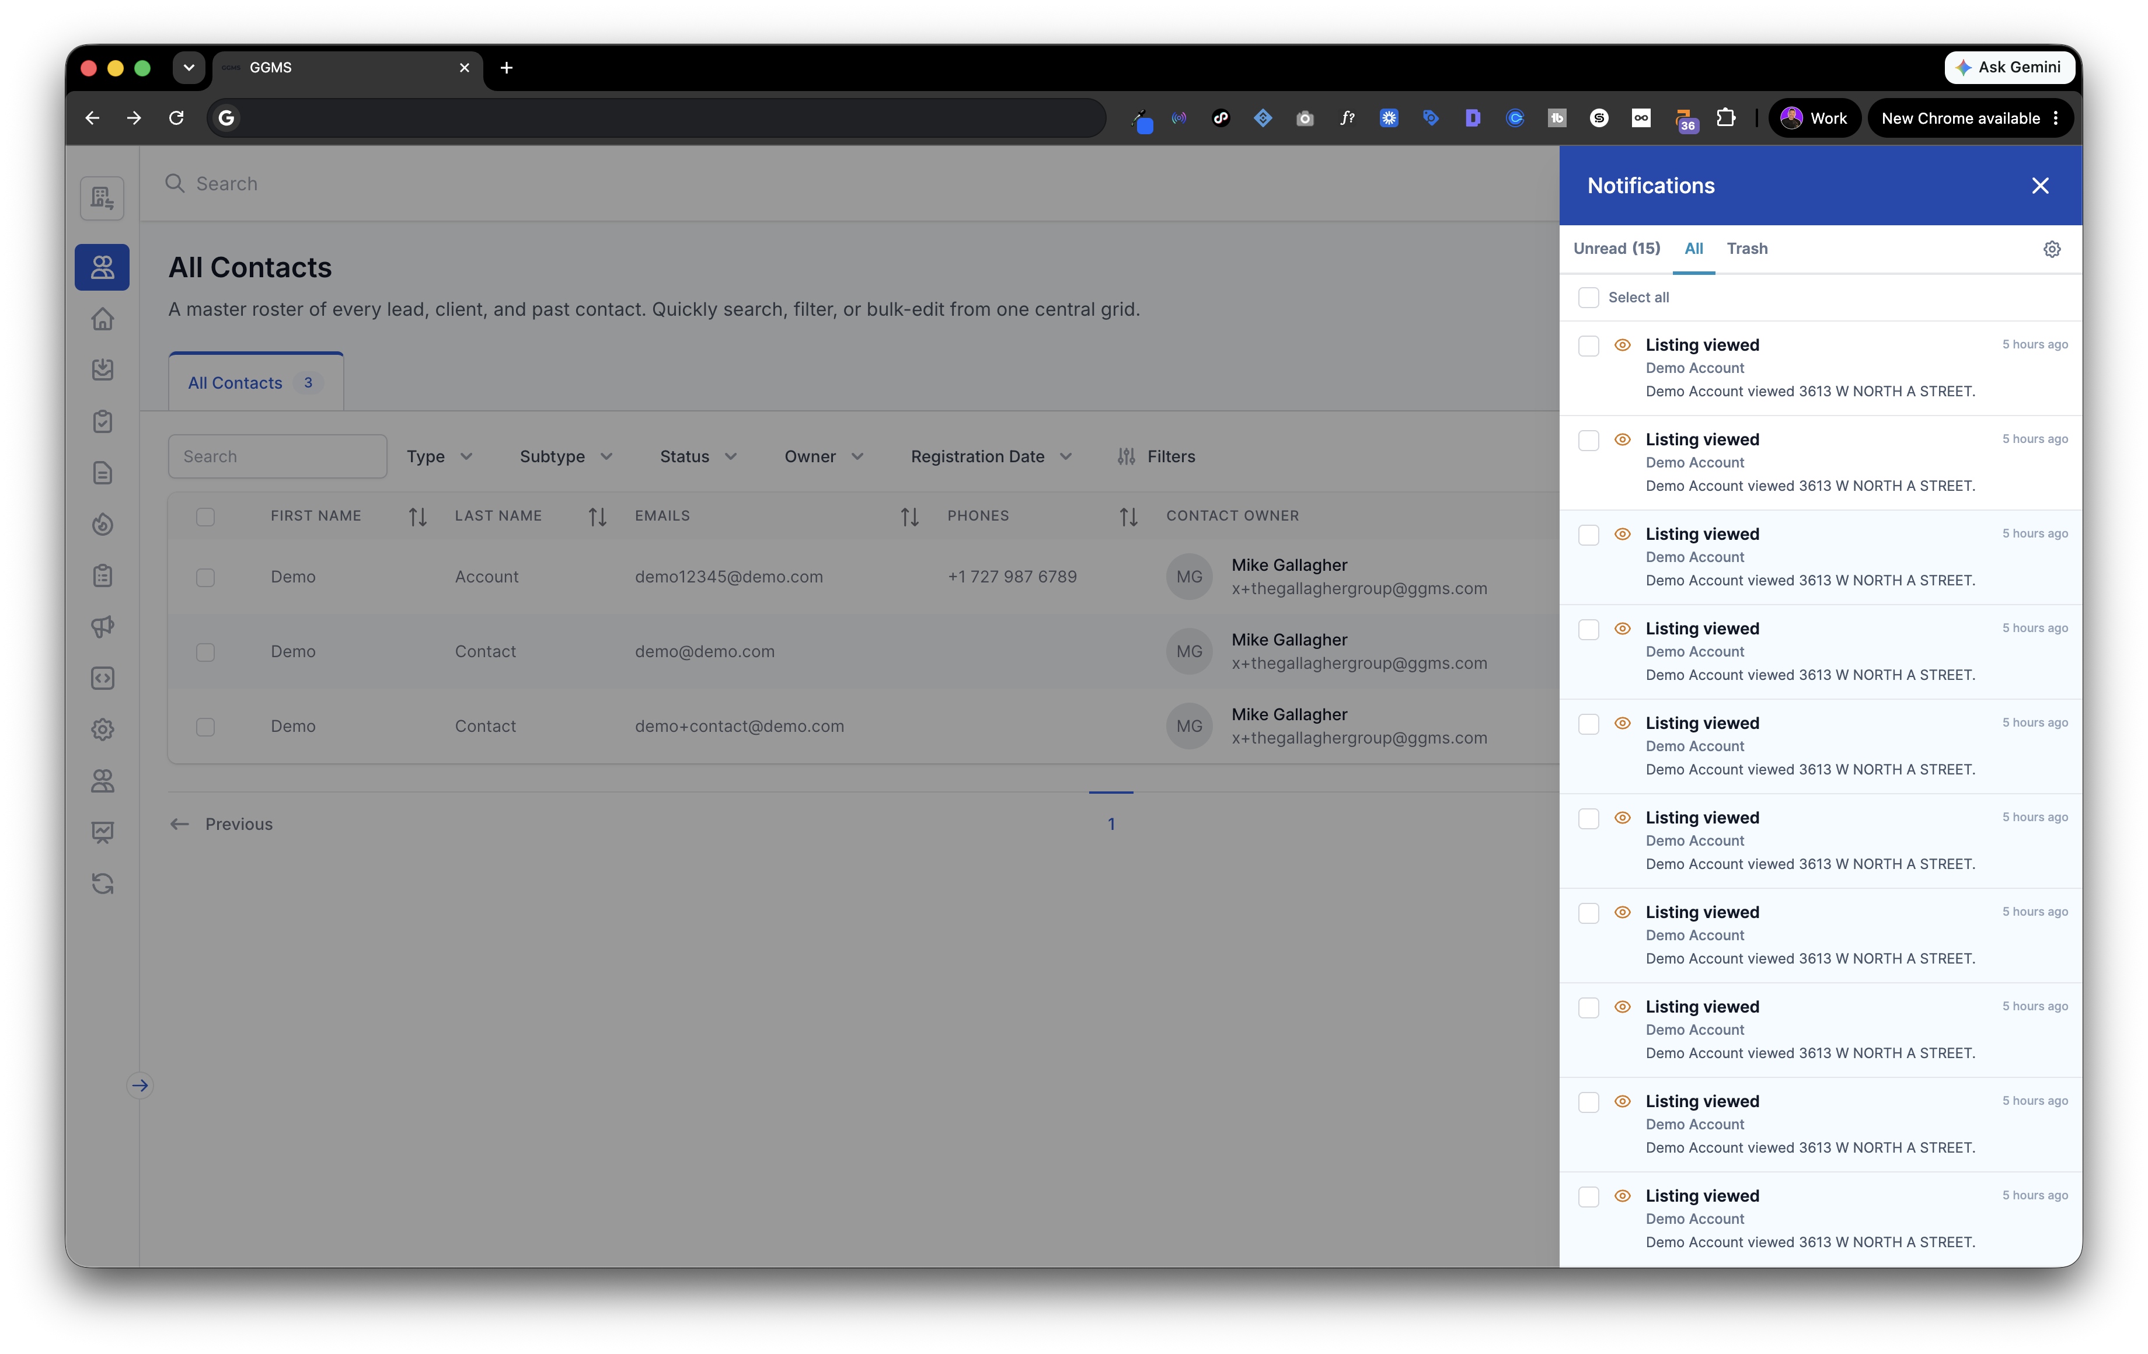The height and width of the screenshot is (1354, 2148).
Task: Click the MG avatar in demo@demo.com row
Action: [x=1188, y=651]
